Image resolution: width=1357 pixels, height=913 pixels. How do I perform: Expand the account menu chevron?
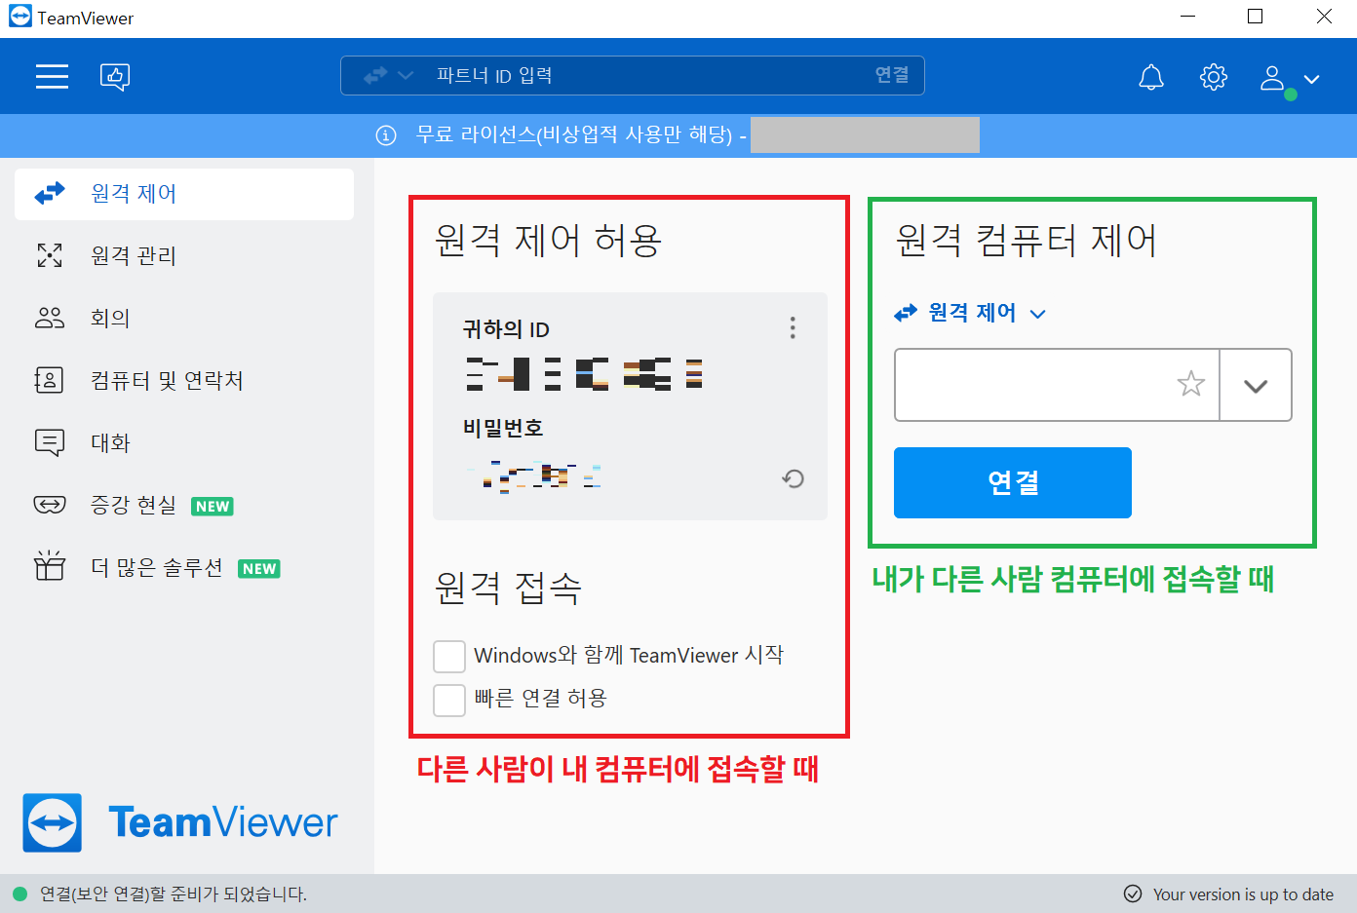point(1312,79)
